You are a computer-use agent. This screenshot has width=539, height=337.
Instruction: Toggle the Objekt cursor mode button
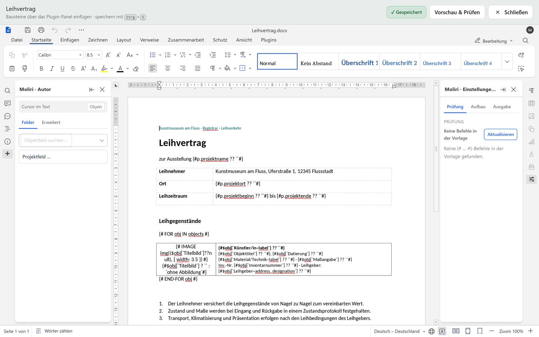pos(96,107)
